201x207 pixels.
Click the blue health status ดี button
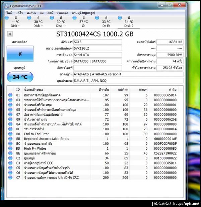[20, 54]
